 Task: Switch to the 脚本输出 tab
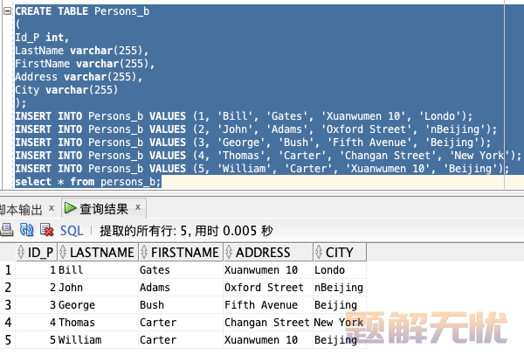click(x=21, y=210)
